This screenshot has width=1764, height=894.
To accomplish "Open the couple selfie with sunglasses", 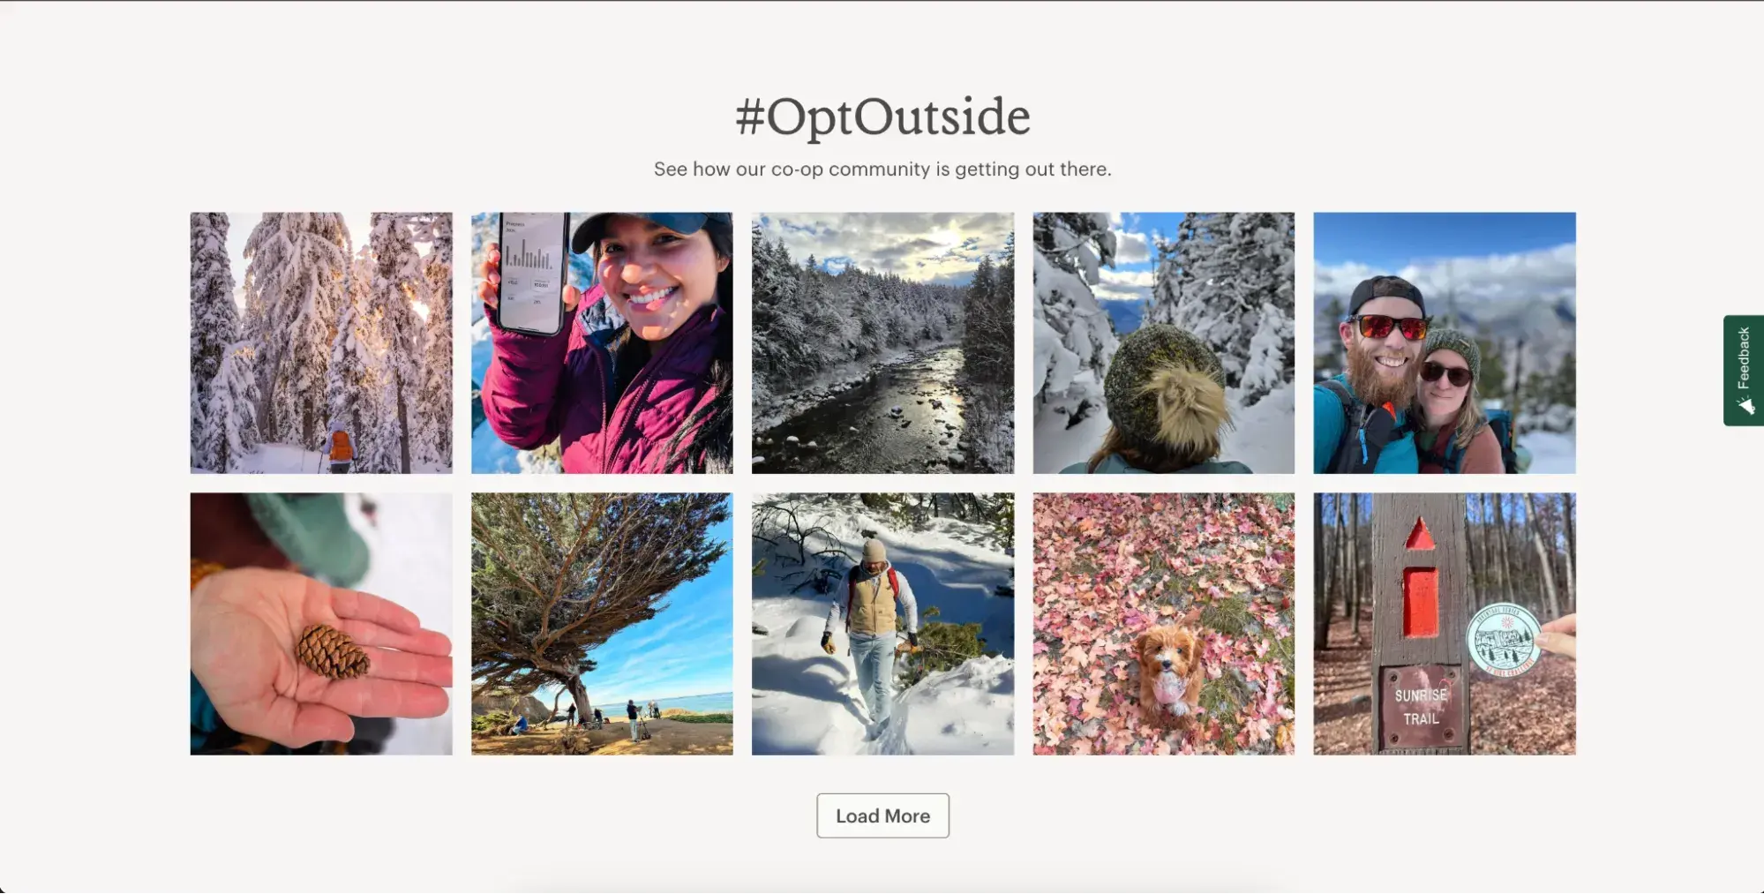I will 1444,342.
